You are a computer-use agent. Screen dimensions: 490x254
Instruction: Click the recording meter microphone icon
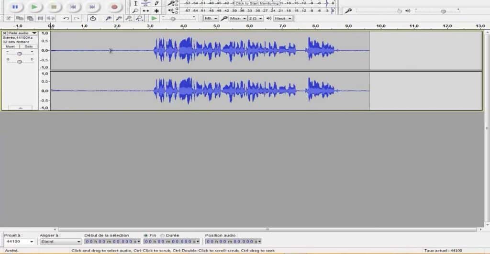pyautogui.click(x=171, y=3)
